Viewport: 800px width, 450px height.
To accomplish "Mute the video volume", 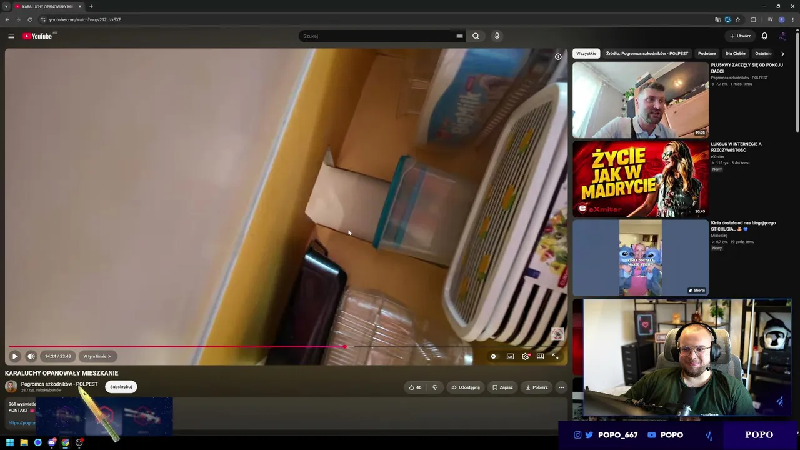I will (x=31, y=356).
